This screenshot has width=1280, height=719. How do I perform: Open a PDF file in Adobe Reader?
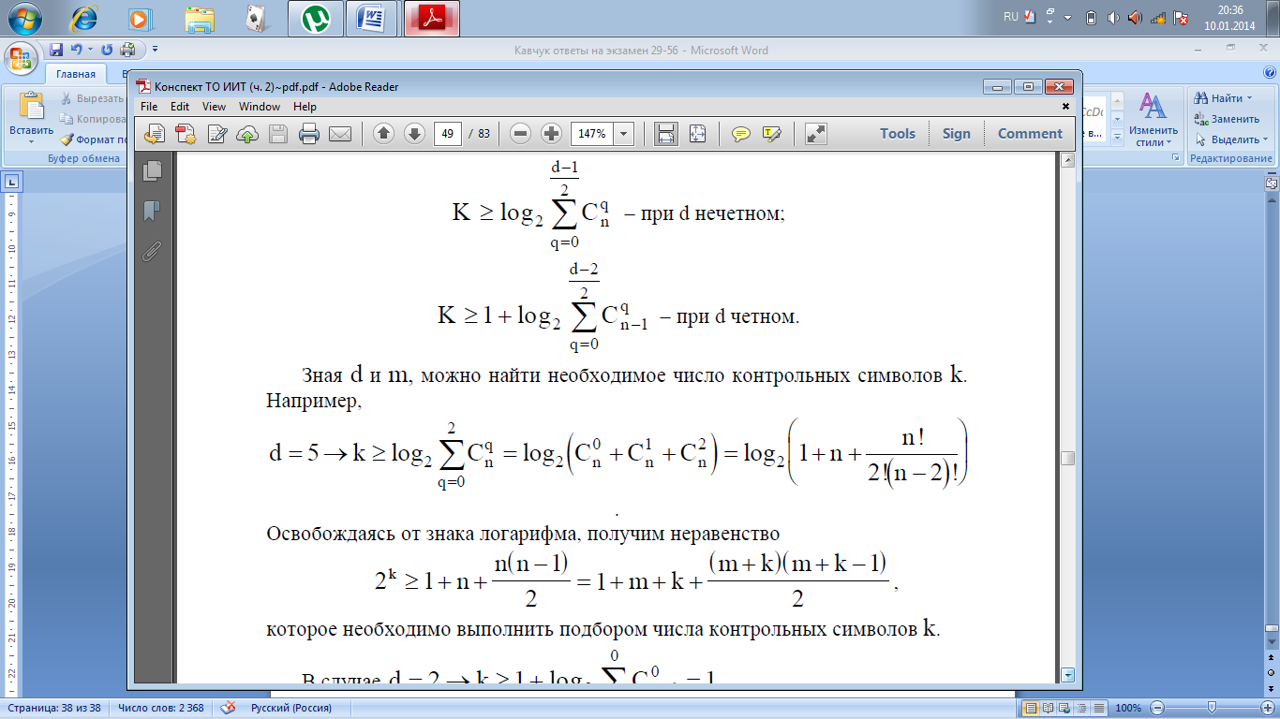(156, 134)
